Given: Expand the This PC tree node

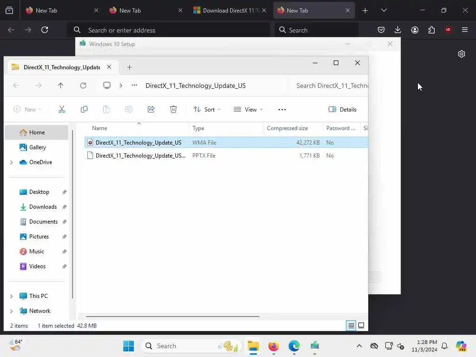Looking at the screenshot, I should coord(12,296).
